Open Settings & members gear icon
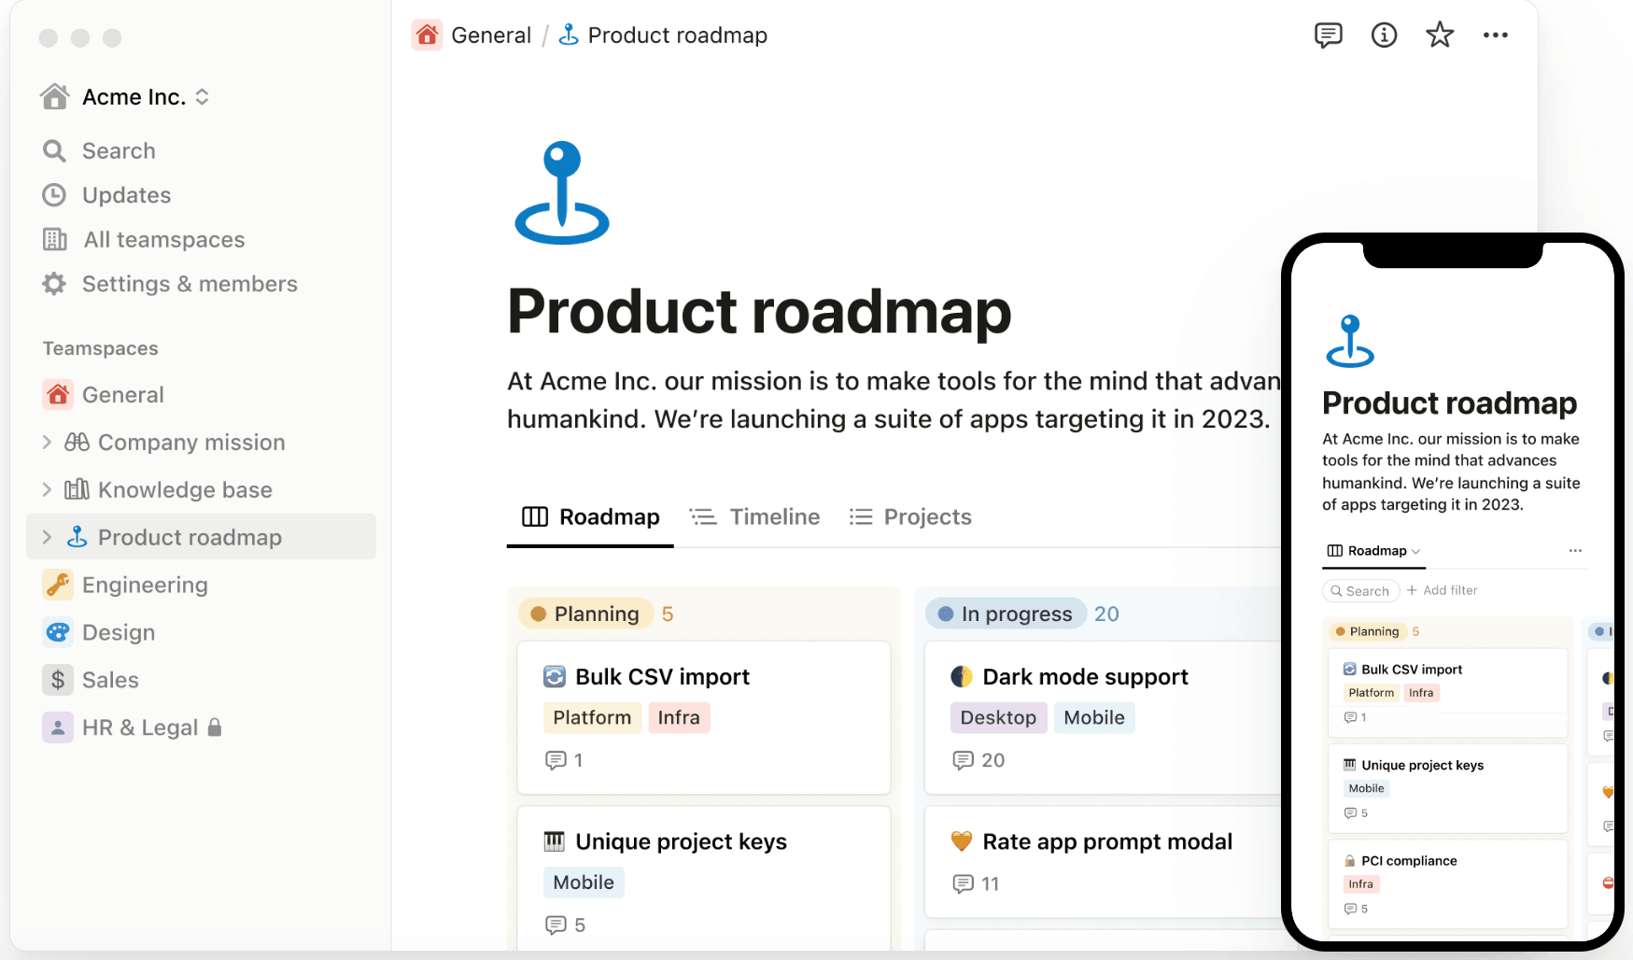The height and width of the screenshot is (960, 1633). tap(54, 284)
